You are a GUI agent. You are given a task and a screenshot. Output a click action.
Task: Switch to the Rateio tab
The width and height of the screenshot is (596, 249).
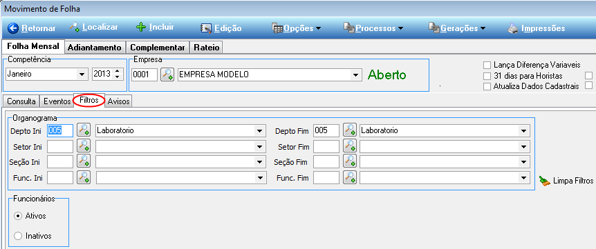(206, 48)
